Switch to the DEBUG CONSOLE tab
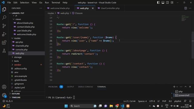The image size is (194, 109). click(x=85, y=87)
